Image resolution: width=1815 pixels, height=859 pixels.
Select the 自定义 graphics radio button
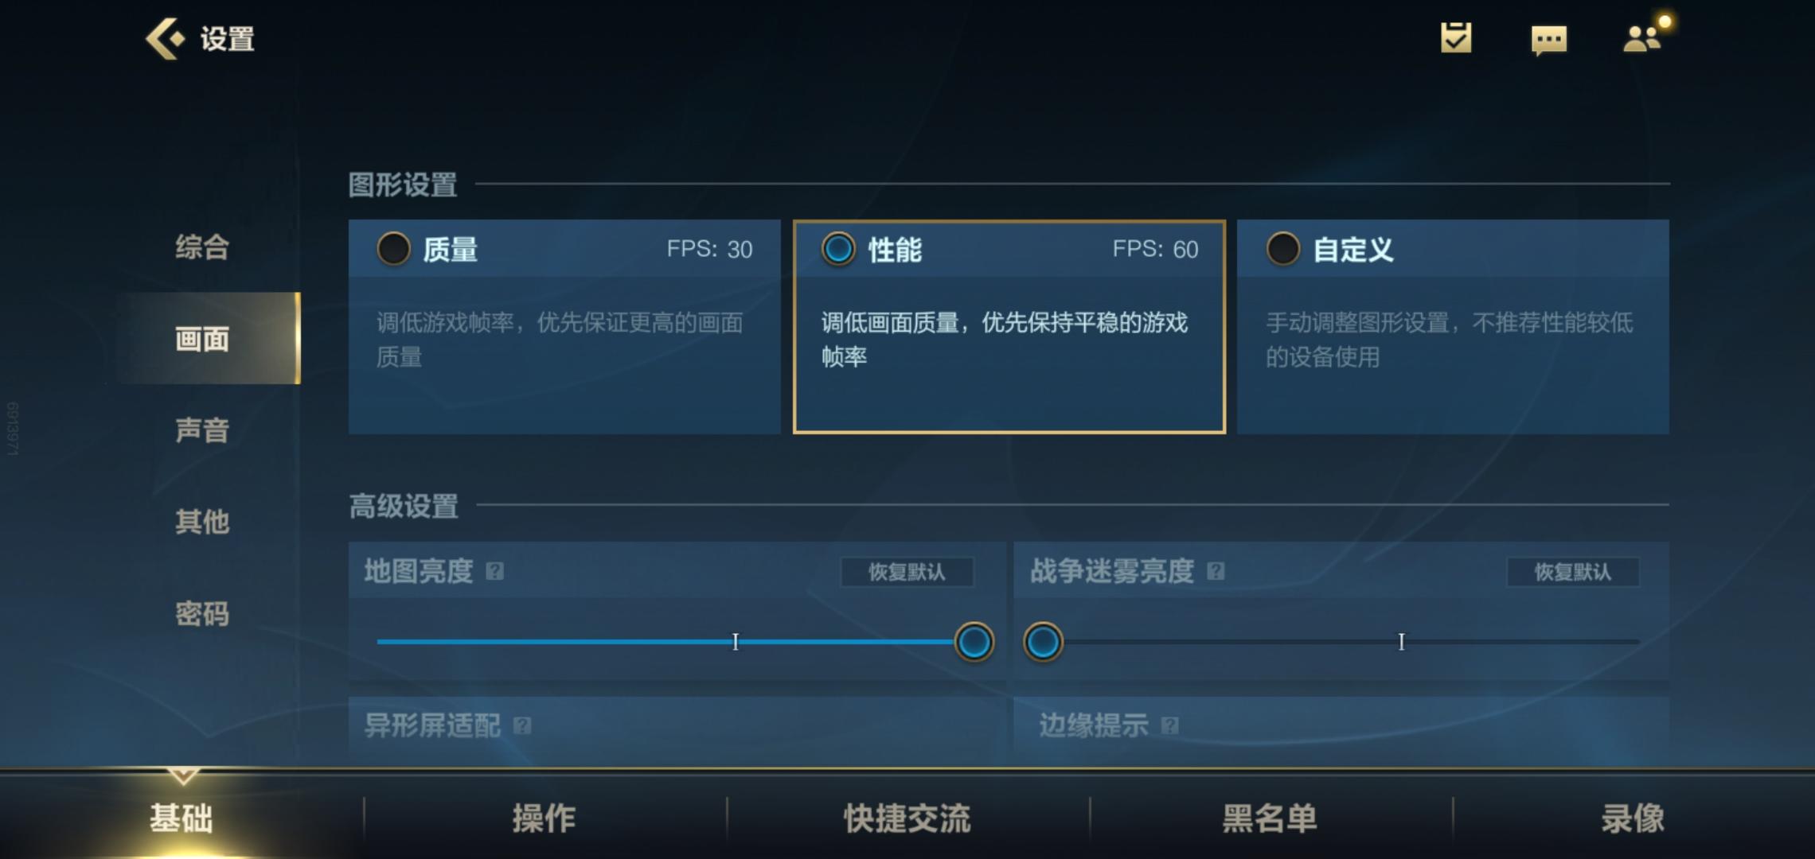pyautogui.click(x=1282, y=249)
